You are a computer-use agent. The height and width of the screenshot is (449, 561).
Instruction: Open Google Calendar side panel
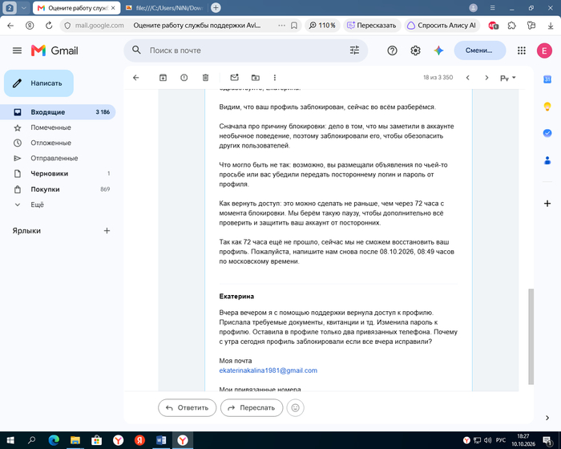click(547, 79)
